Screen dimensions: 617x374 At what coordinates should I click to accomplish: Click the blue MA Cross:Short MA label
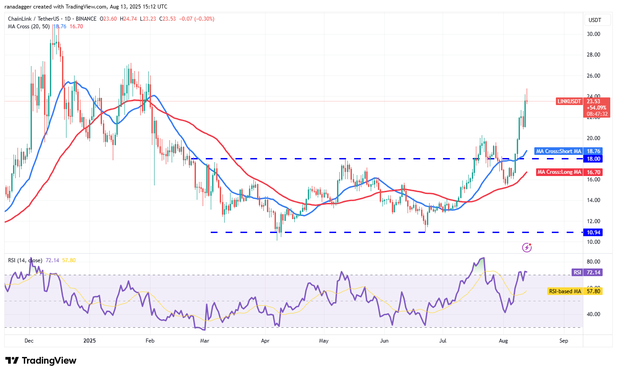558,151
